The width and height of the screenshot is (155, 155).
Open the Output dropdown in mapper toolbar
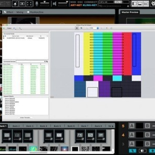9,28
